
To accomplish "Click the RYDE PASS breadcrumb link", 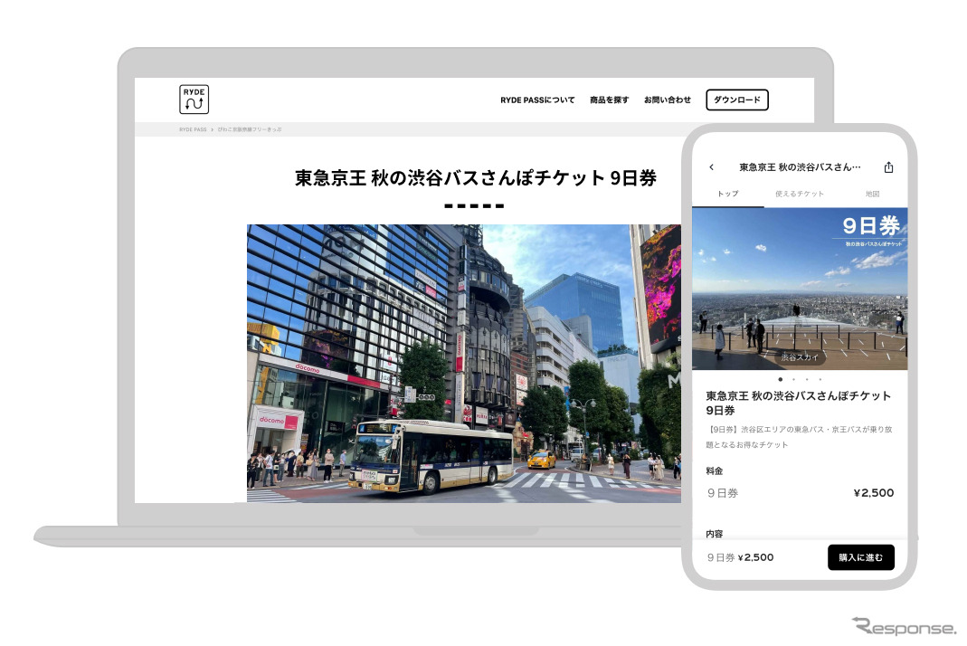I will [193, 129].
